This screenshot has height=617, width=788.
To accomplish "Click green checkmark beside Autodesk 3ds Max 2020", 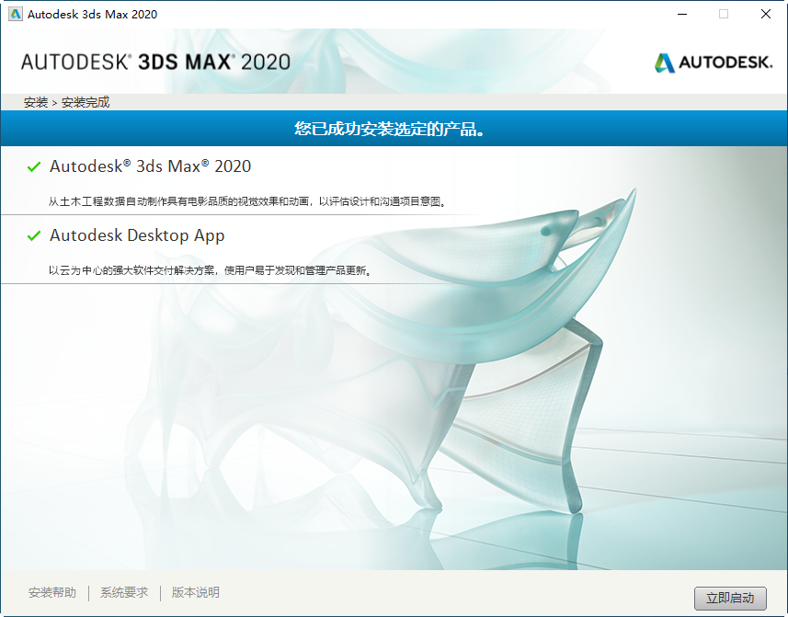I will pyautogui.click(x=34, y=166).
